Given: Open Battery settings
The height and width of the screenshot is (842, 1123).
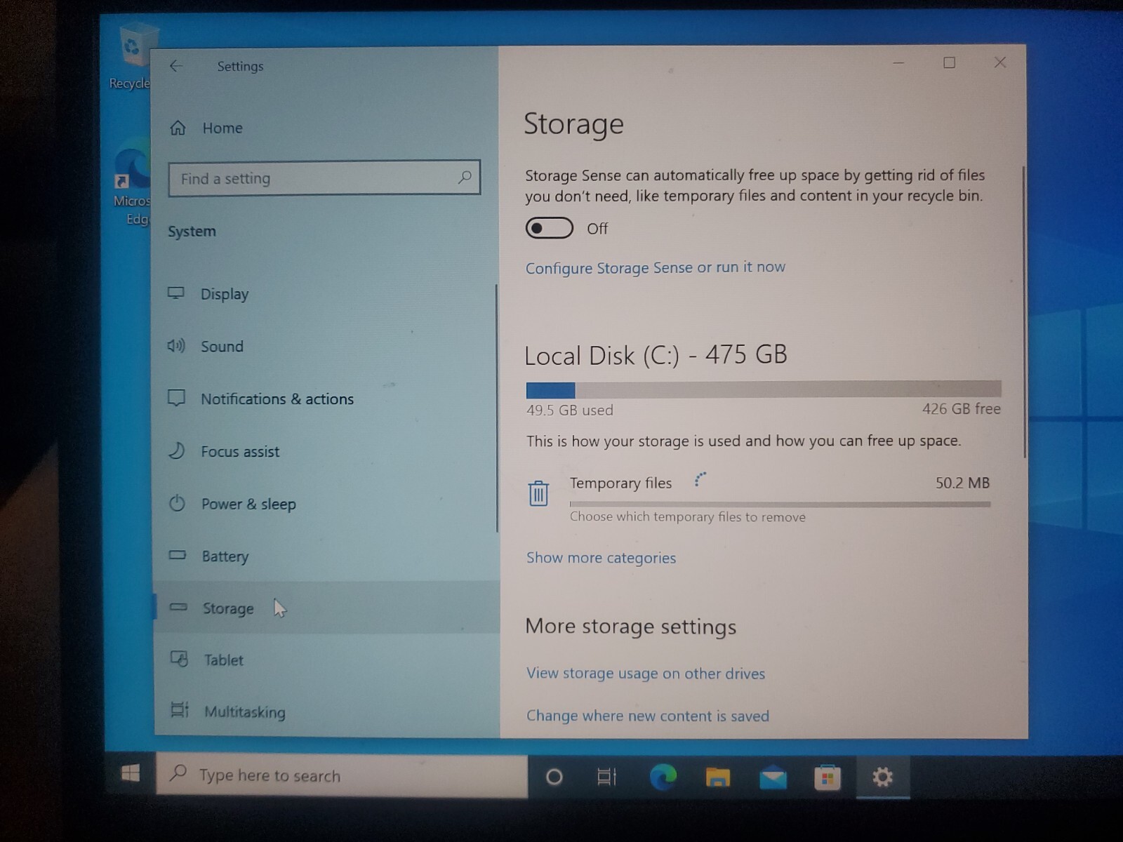Looking at the screenshot, I should pyautogui.click(x=324, y=556).
